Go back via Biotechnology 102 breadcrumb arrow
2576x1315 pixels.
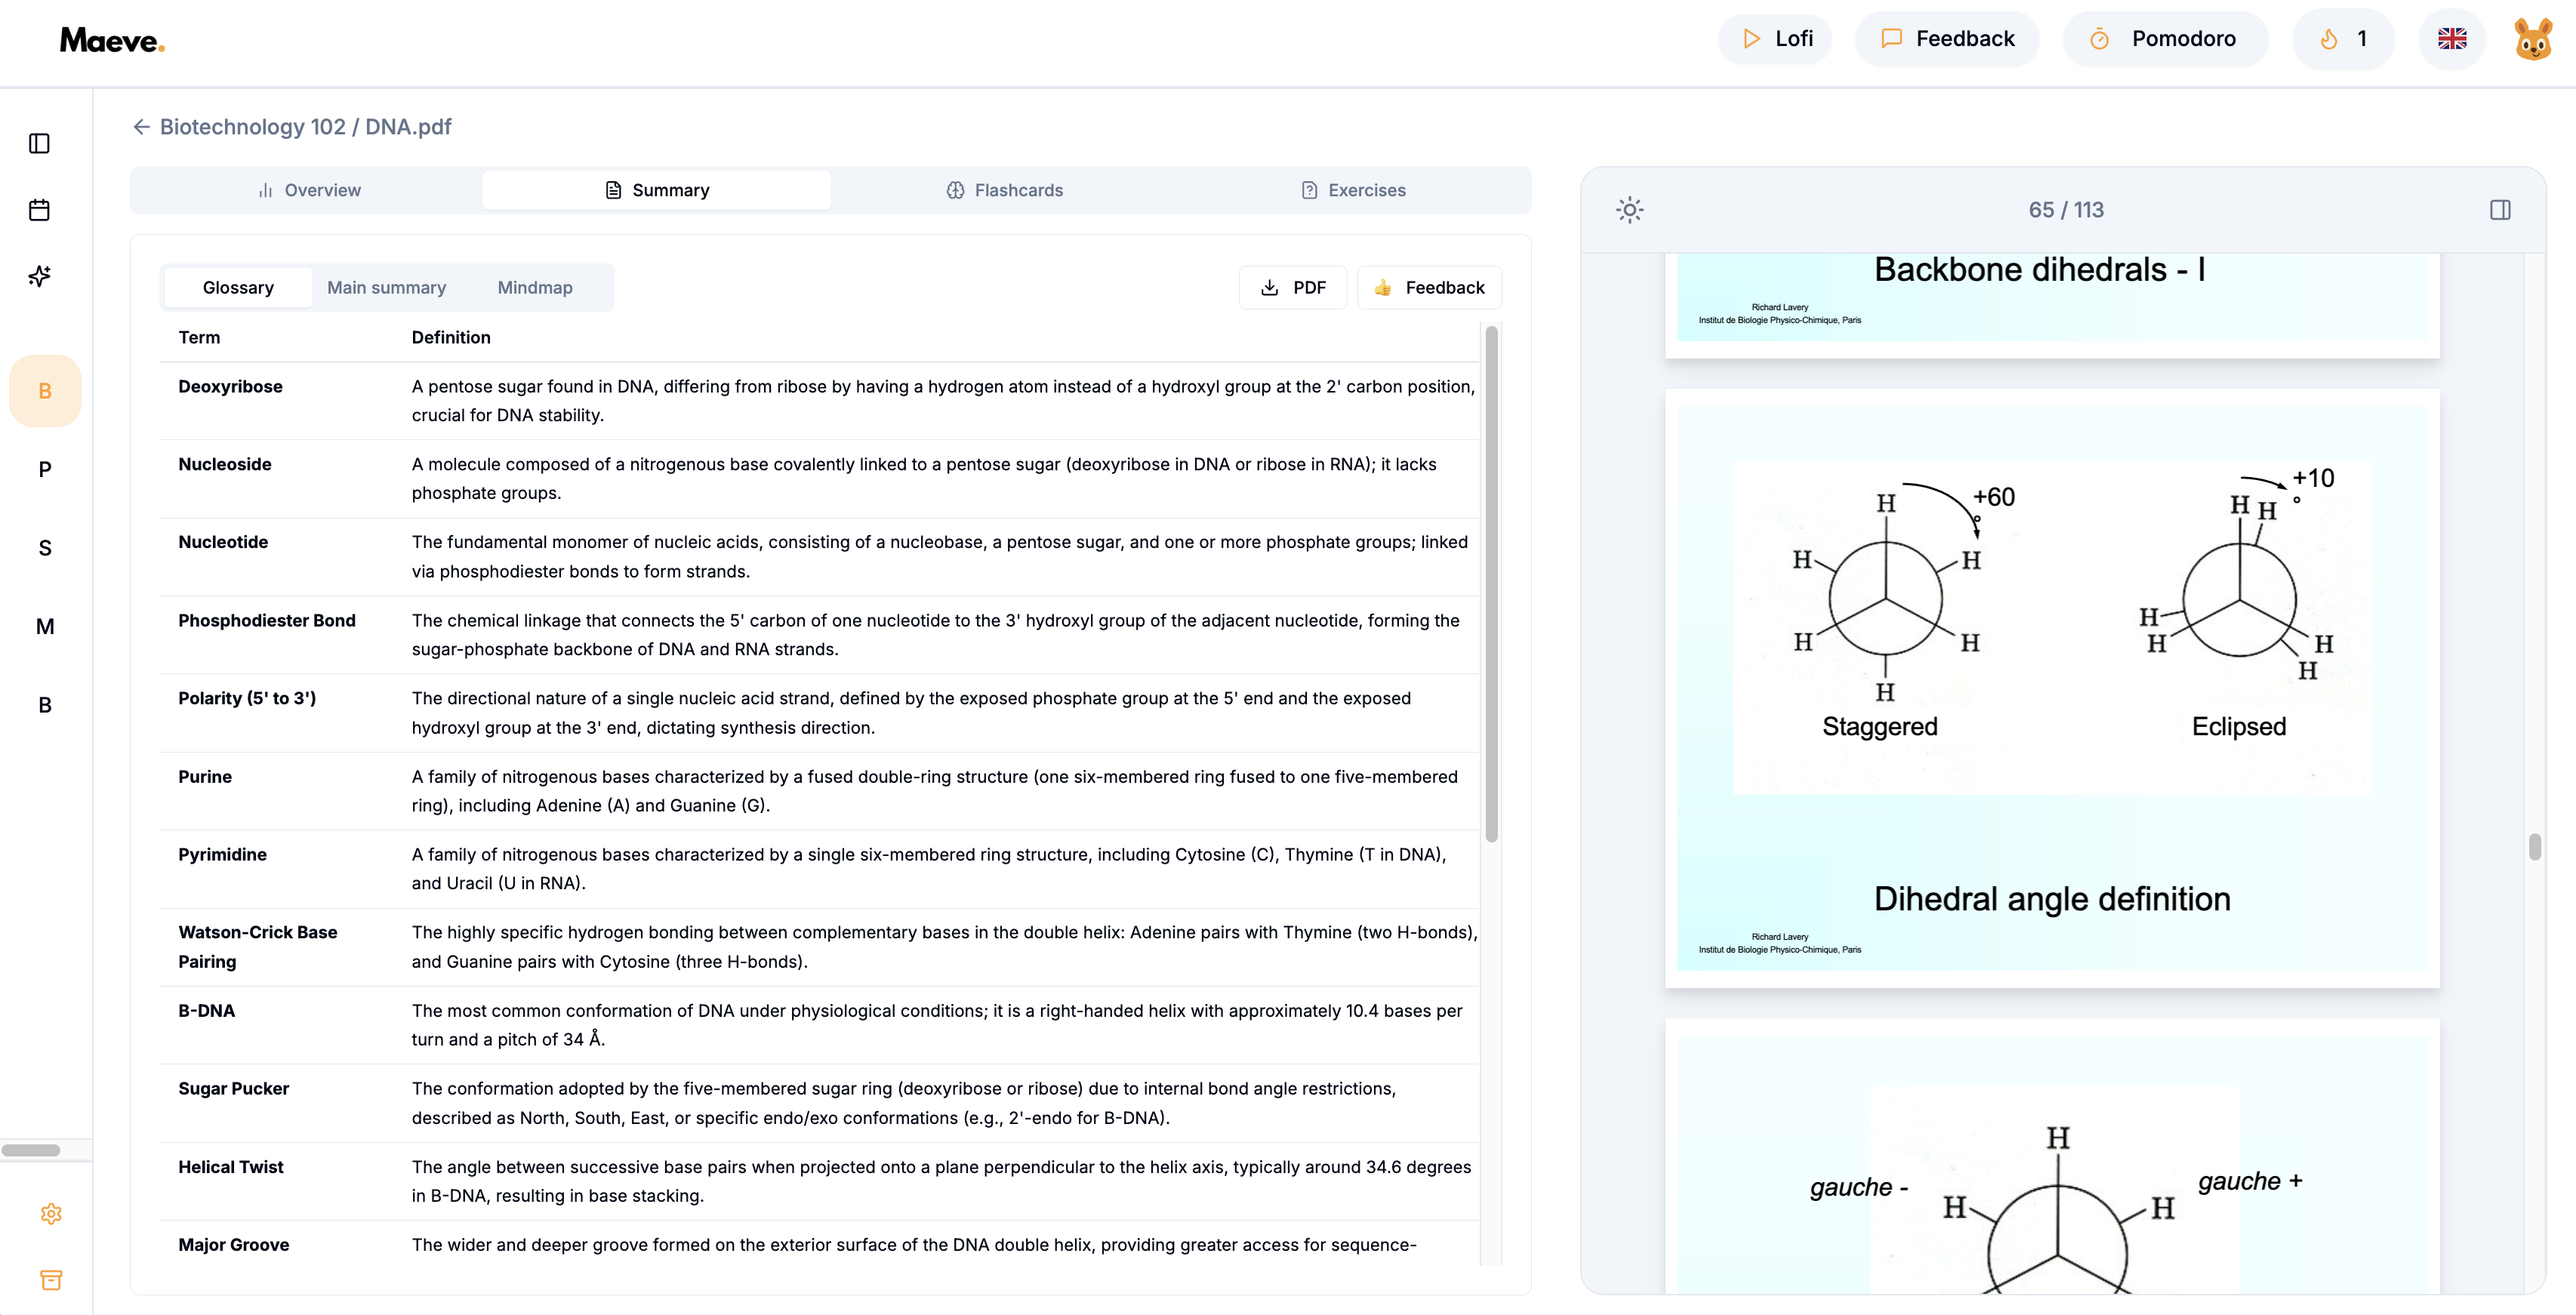click(141, 127)
